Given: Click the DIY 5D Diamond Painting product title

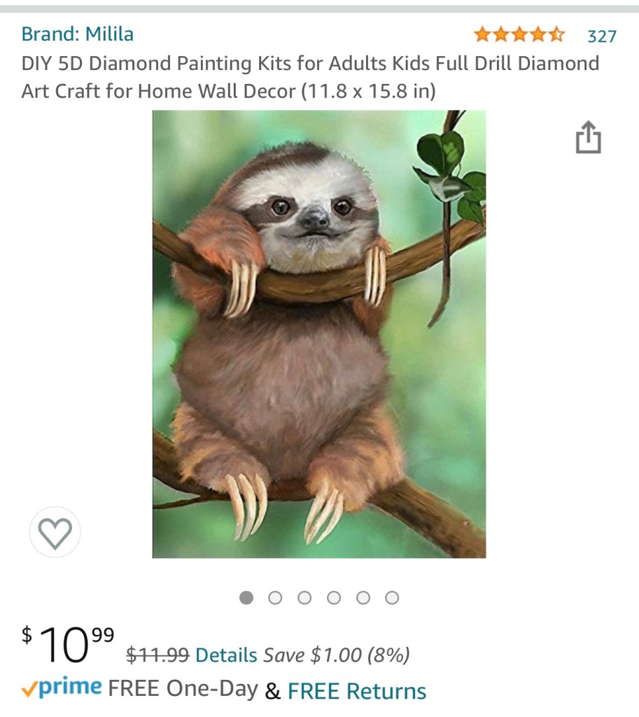Looking at the screenshot, I should (x=310, y=77).
